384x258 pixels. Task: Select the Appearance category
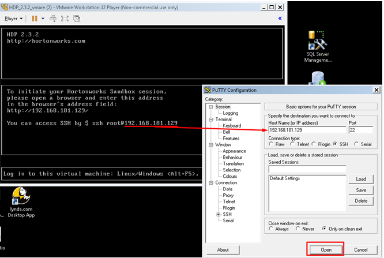(x=234, y=151)
